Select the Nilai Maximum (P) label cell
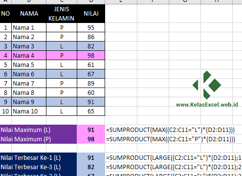Viewport: 242px width, 176px height. [38, 139]
